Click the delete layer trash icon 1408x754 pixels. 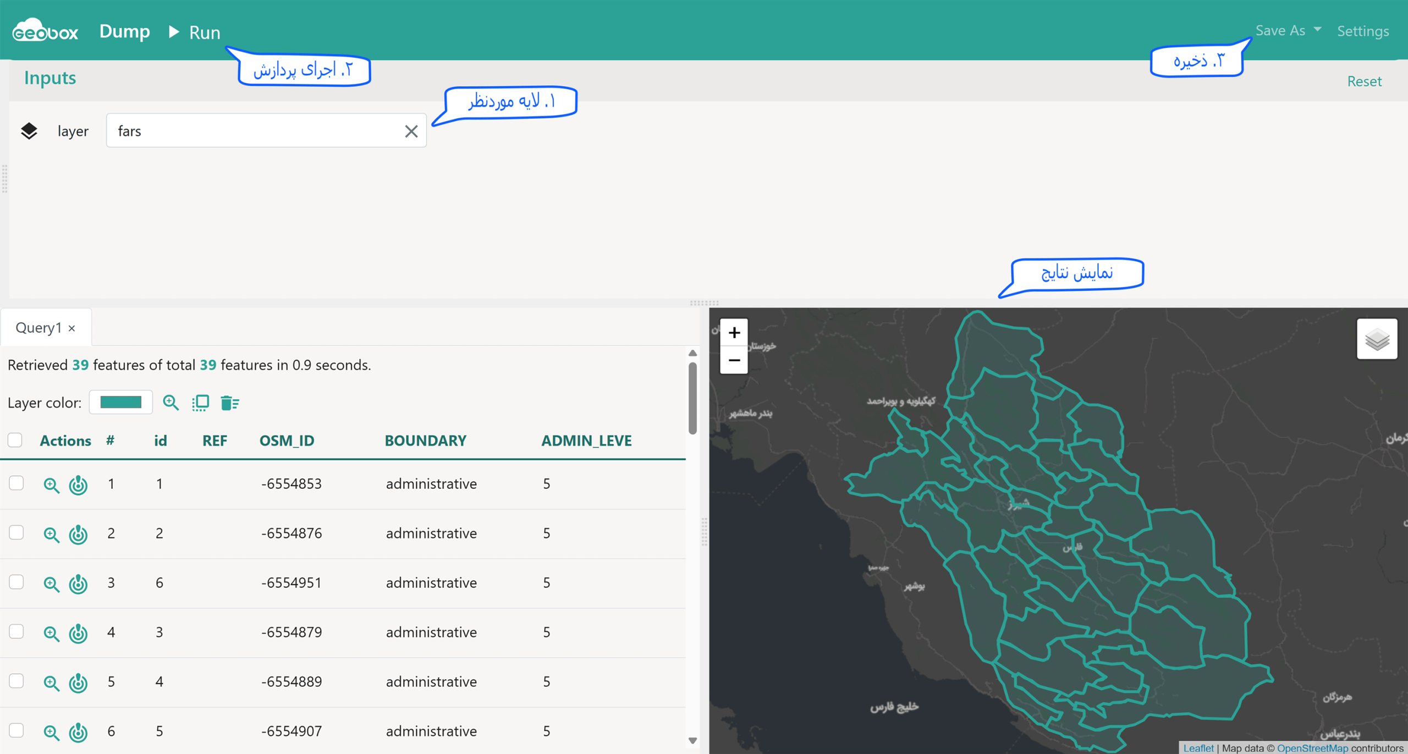click(x=229, y=403)
